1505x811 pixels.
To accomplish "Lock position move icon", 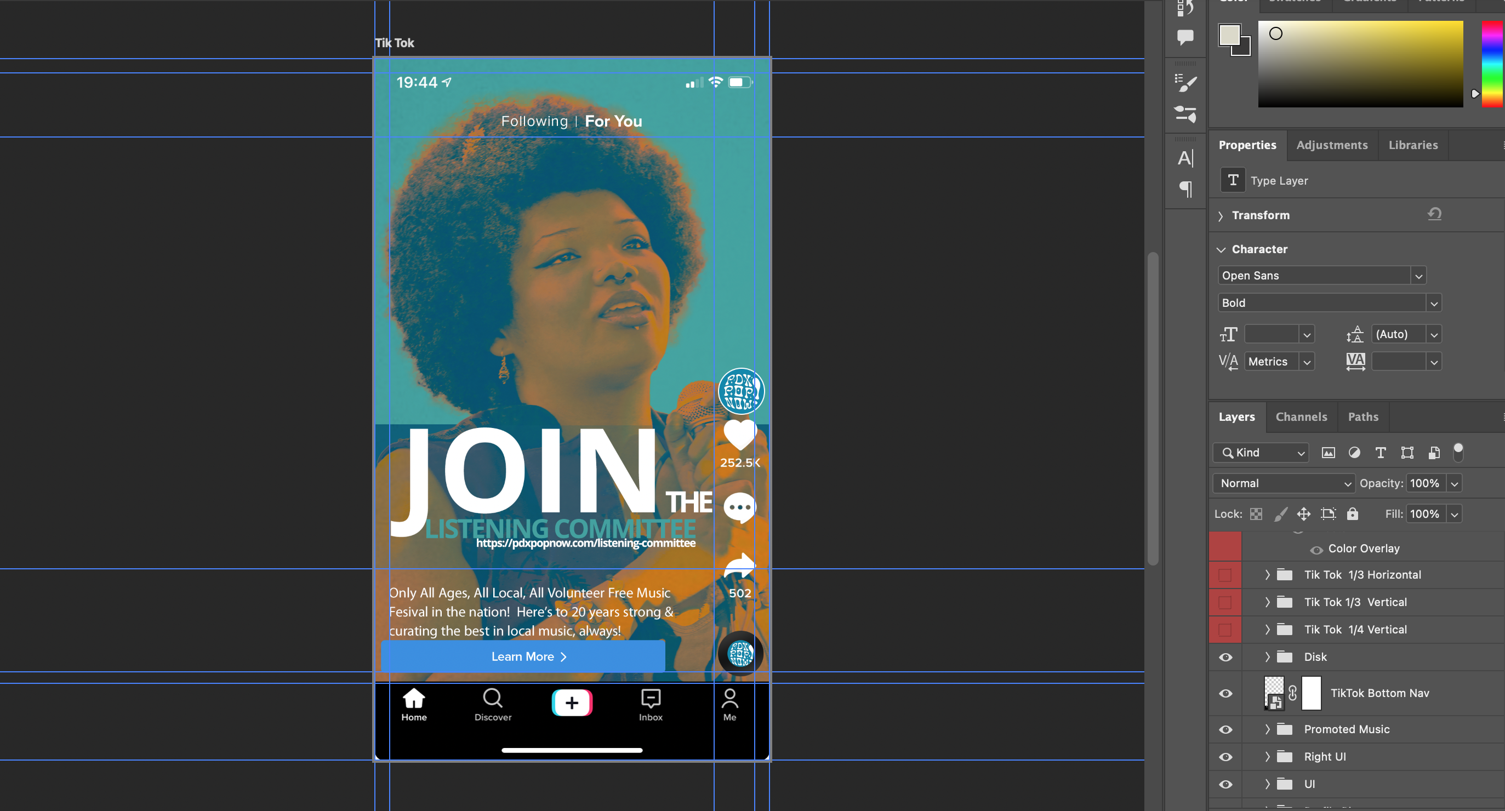I will [x=1303, y=514].
